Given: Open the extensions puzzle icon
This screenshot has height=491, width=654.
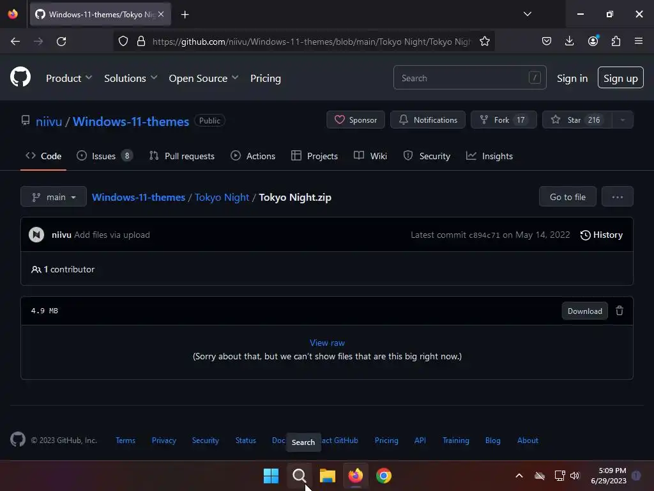Looking at the screenshot, I should click(616, 41).
